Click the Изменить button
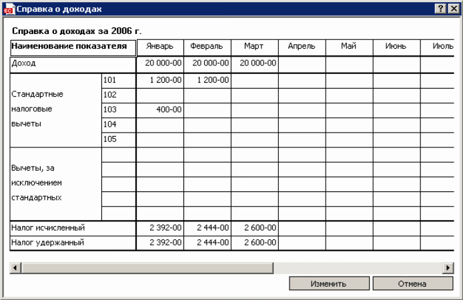 coord(329,283)
